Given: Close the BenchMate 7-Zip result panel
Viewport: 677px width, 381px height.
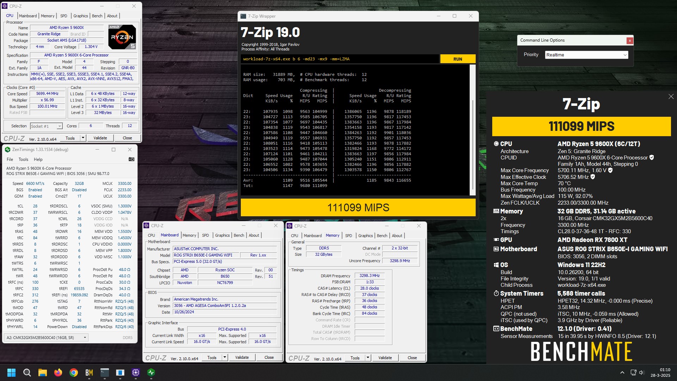Looking at the screenshot, I should [x=671, y=97].
